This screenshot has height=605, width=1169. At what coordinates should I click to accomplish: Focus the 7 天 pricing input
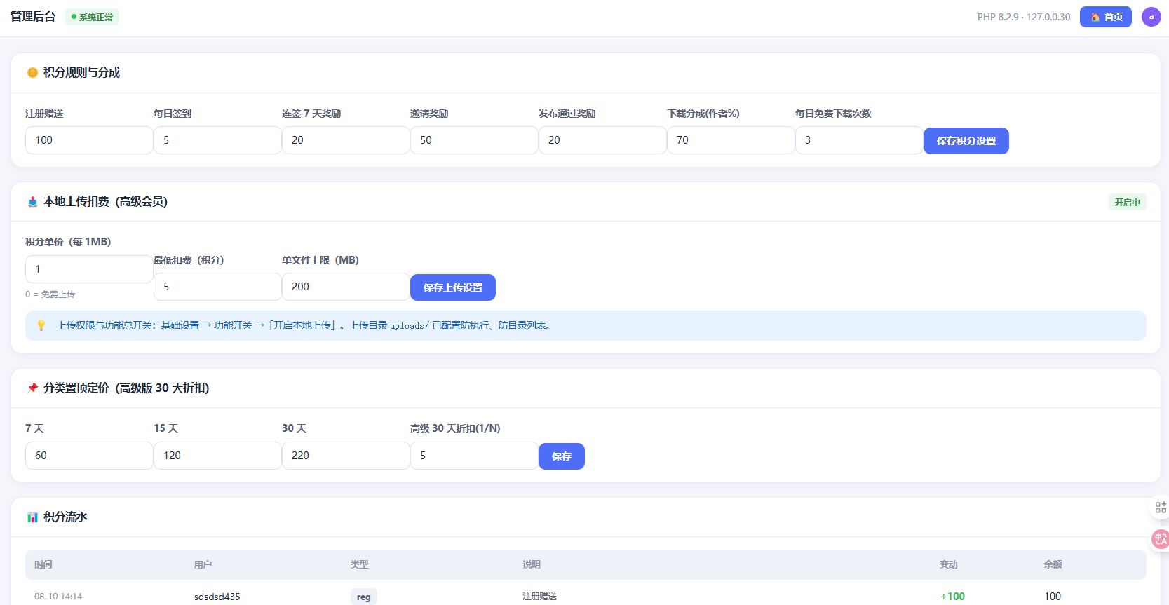pyautogui.click(x=89, y=456)
